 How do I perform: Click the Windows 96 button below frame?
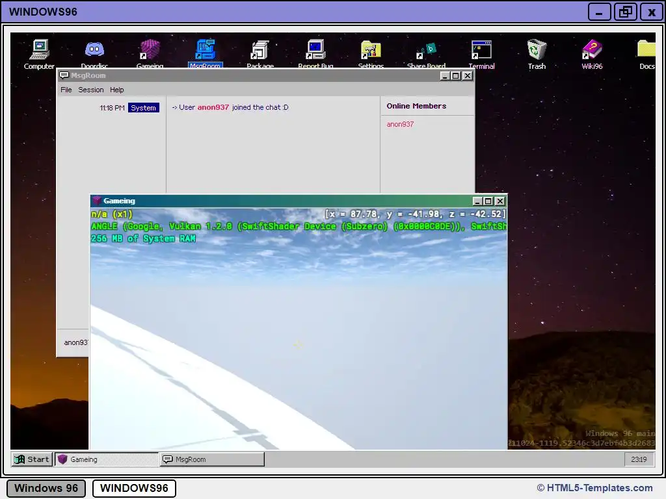46,488
